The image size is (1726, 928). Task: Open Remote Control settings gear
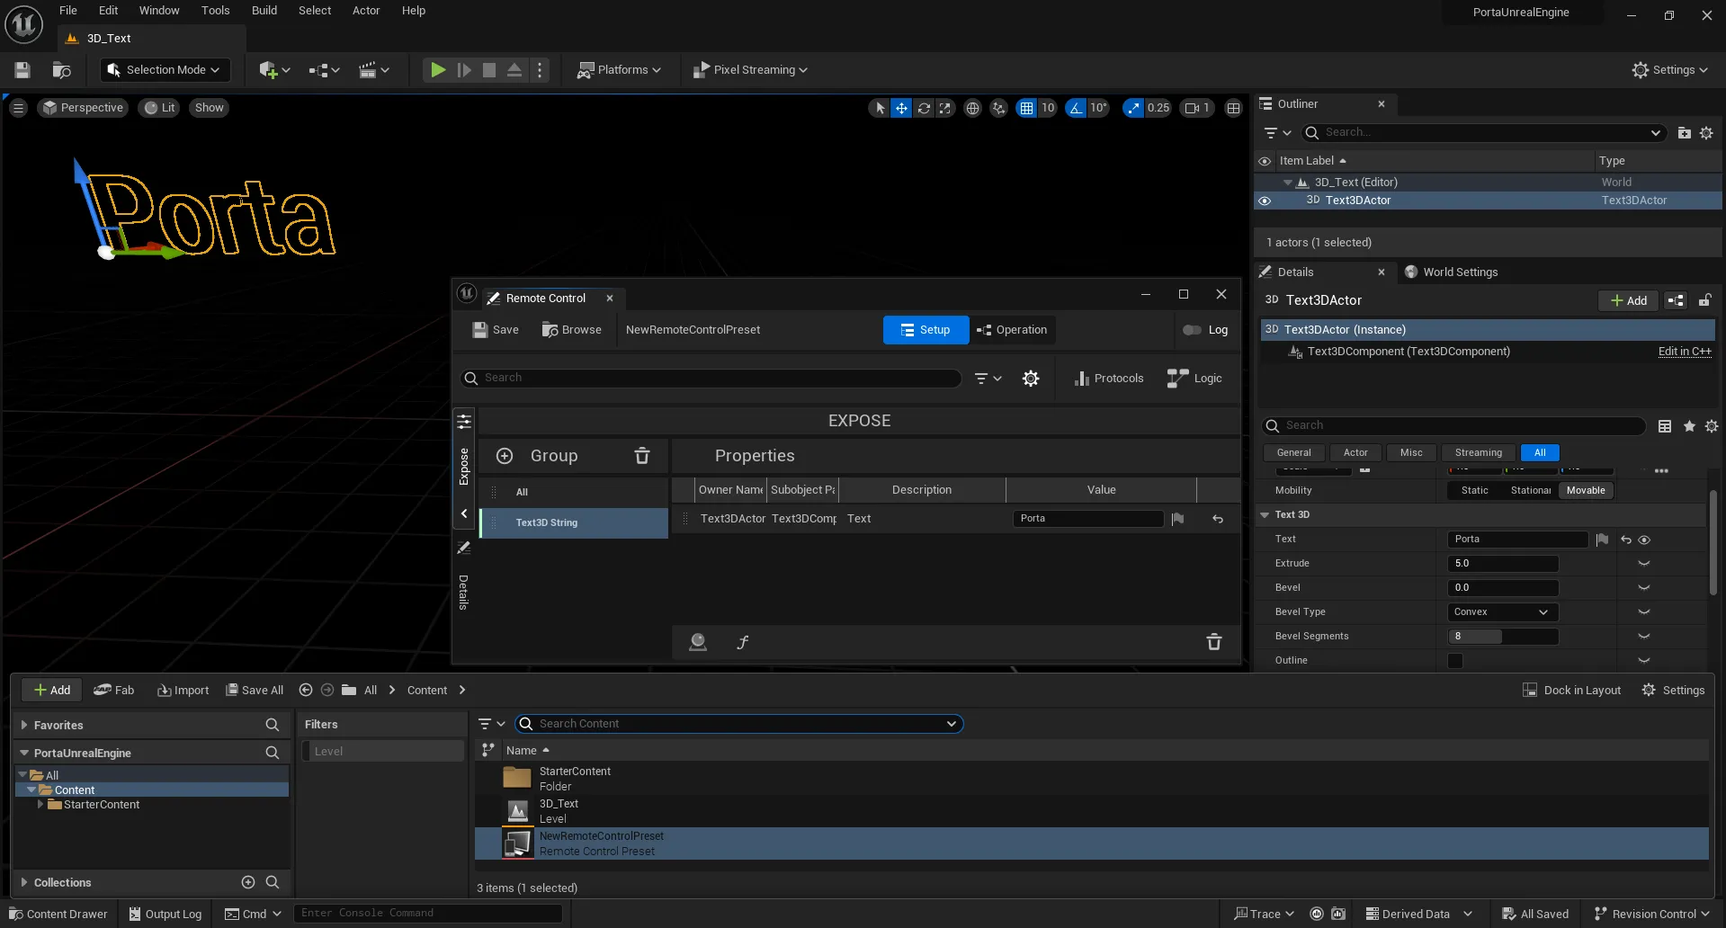[x=1031, y=379]
